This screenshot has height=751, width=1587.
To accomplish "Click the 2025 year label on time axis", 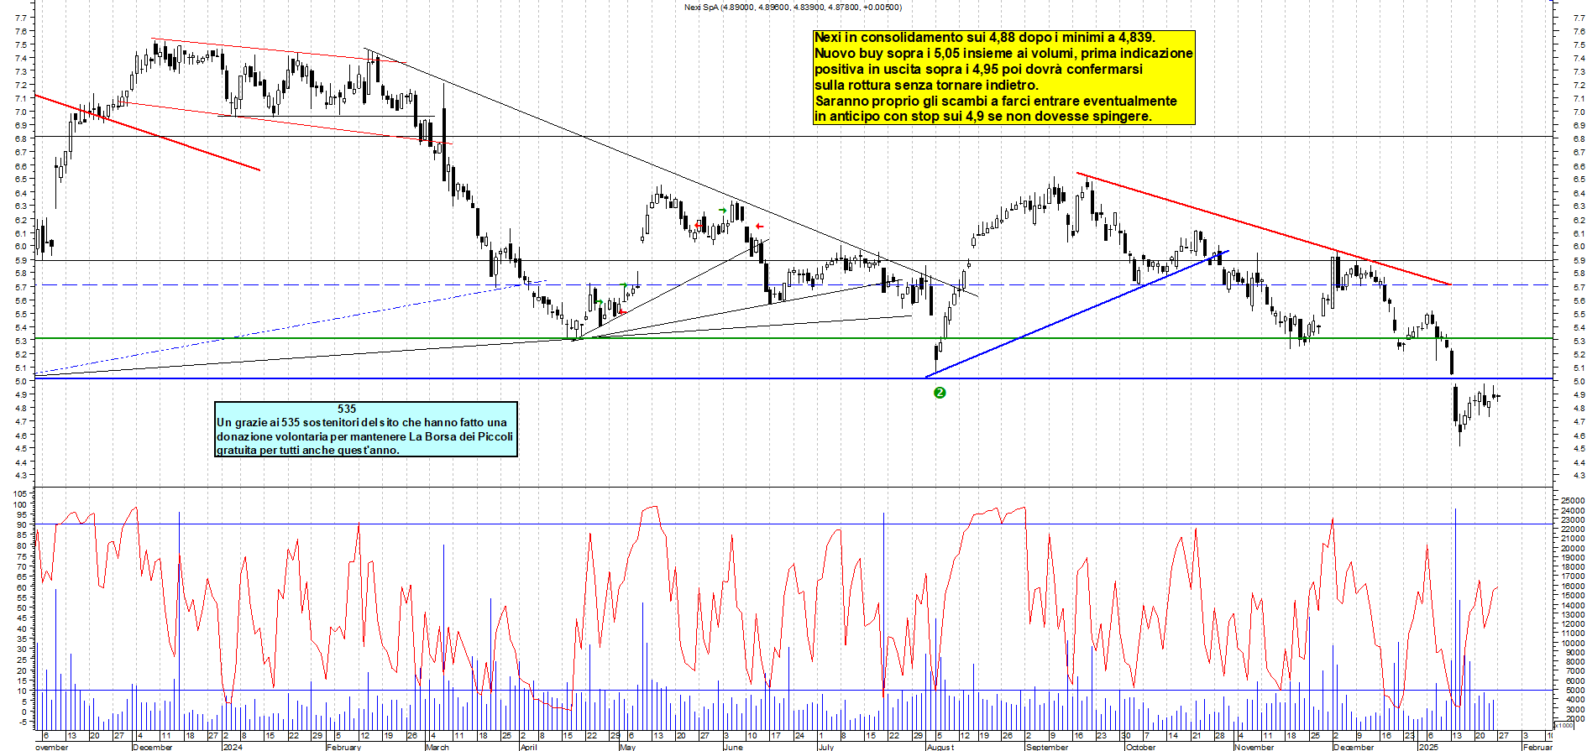I will pyautogui.click(x=1428, y=747).
